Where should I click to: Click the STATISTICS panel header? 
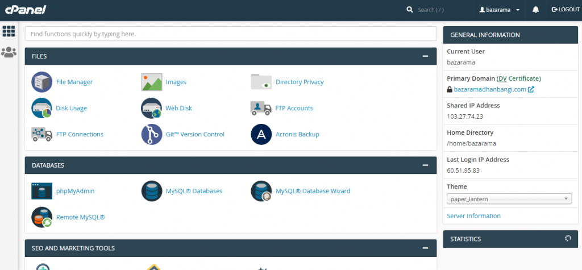(511, 239)
